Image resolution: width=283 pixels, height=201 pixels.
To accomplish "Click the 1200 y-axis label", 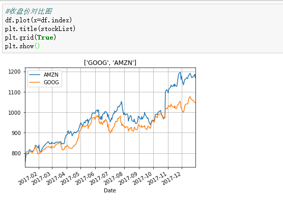I will pos(14,72).
